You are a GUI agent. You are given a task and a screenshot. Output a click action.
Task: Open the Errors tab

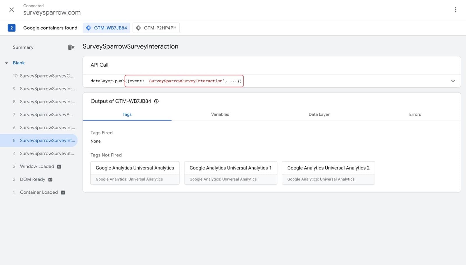click(415, 114)
